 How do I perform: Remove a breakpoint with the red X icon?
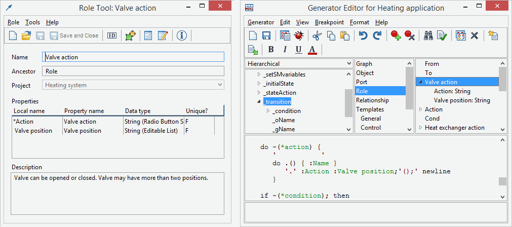(x=410, y=35)
